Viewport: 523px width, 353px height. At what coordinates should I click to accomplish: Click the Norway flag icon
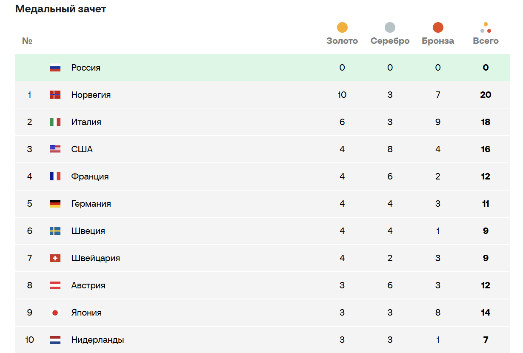55,95
